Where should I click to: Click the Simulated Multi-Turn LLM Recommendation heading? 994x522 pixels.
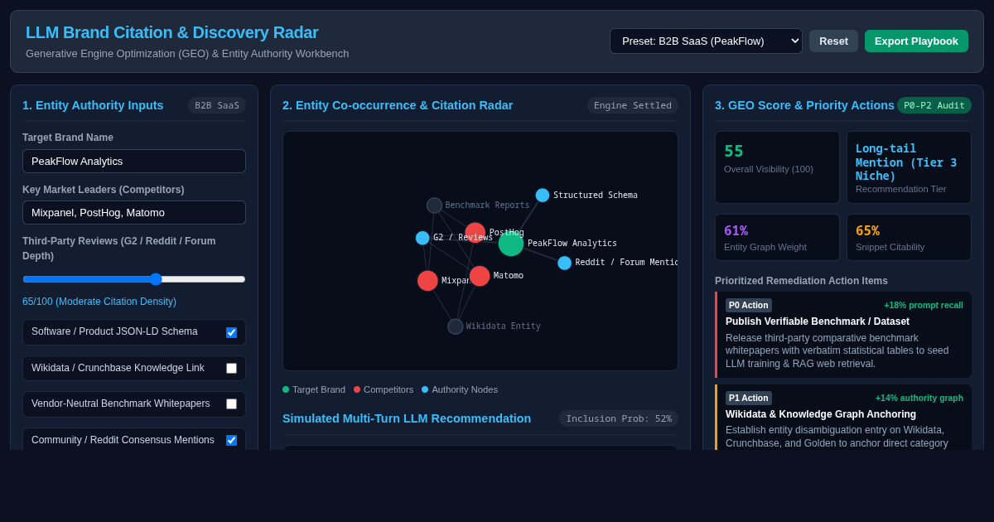(407, 418)
